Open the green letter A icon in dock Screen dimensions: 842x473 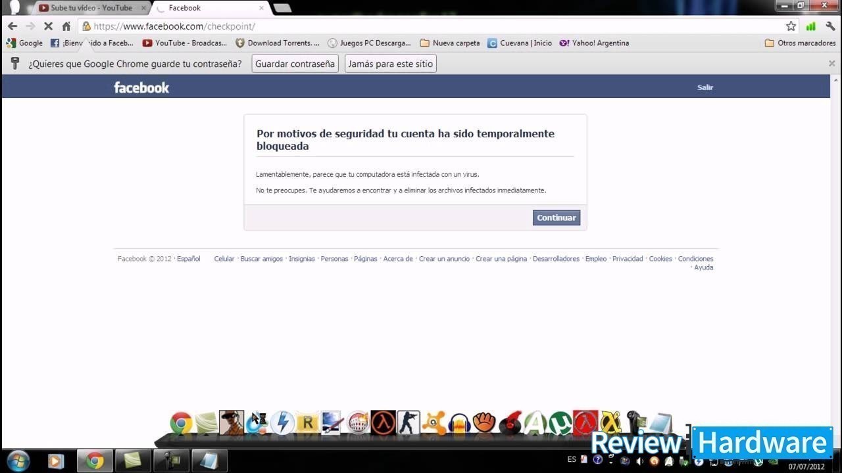[x=535, y=423]
